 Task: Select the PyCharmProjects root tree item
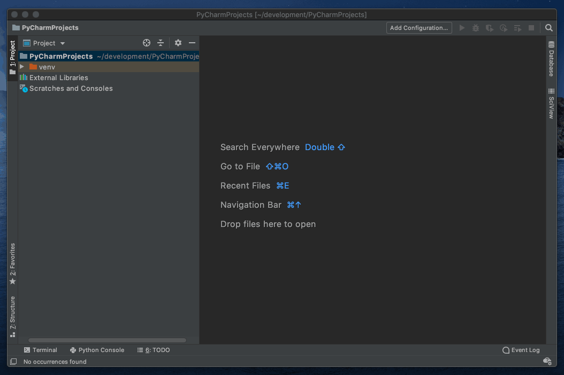click(x=109, y=56)
